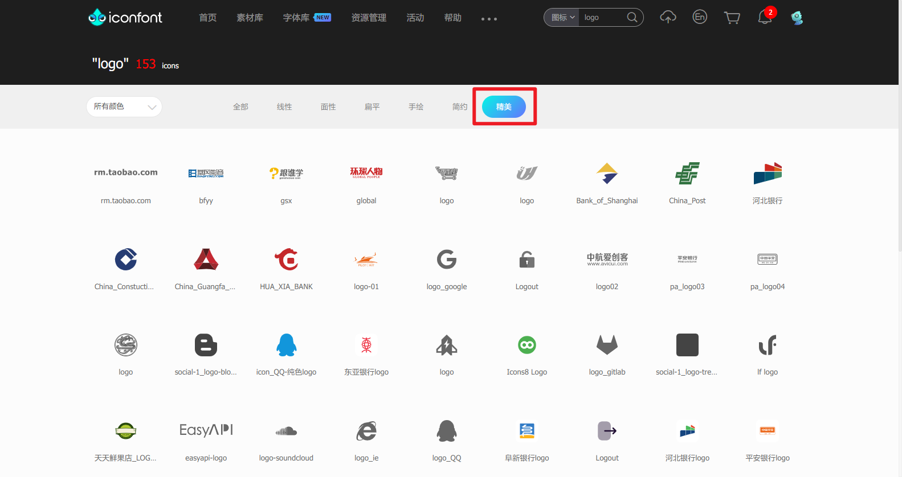Select the icon_QQ-纯色logo blue penguin
Viewport: 902px width, 477px height.
(286, 345)
